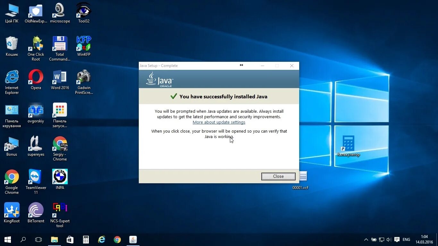Select the One Click Root shortcut
Screen dimensions: 438x246
click(36, 49)
